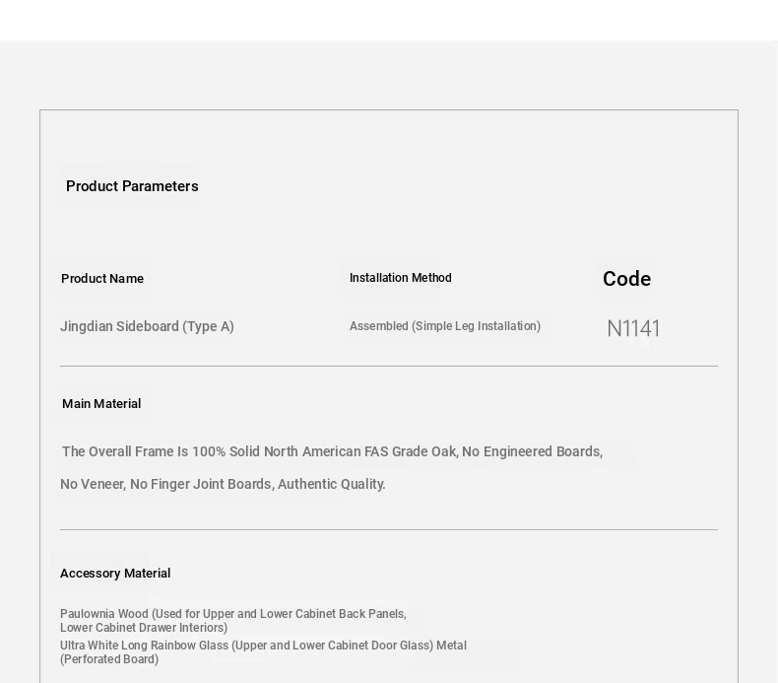Click the Code column heading

click(626, 279)
